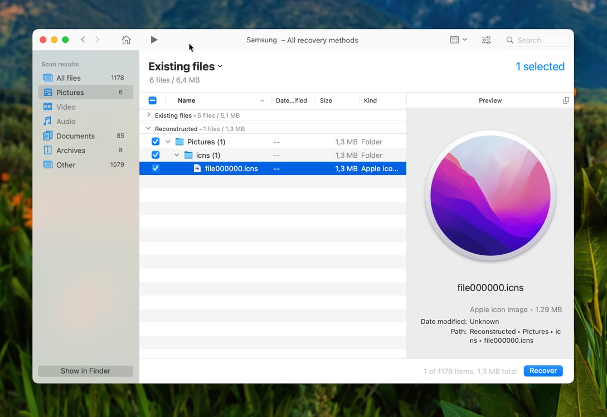This screenshot has width=607, height=417.
Task: Click the 1 selected link
Action: click(x=540, y=66)
